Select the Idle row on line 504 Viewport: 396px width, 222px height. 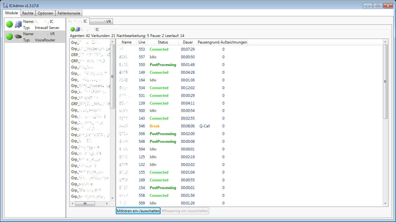(250, 149)
